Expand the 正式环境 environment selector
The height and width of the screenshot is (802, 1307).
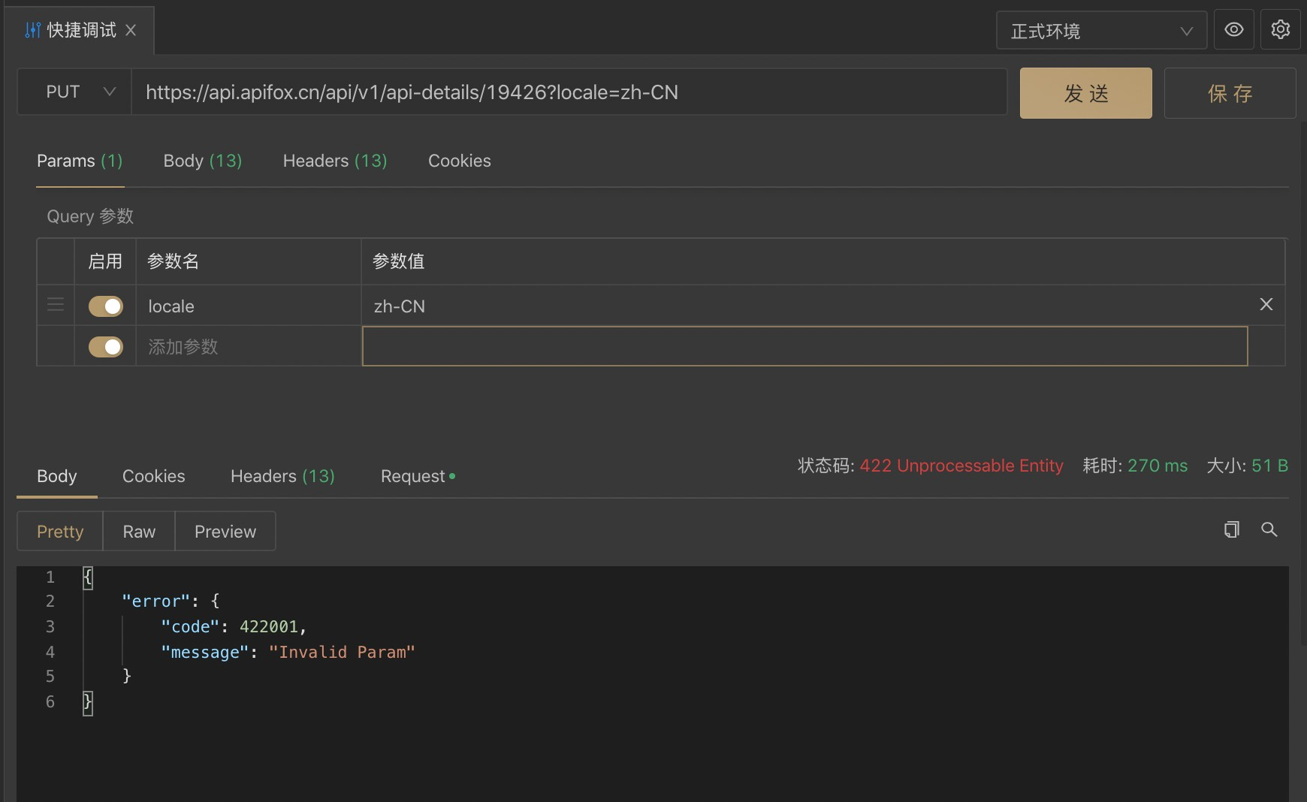(x=1100, y=31)
